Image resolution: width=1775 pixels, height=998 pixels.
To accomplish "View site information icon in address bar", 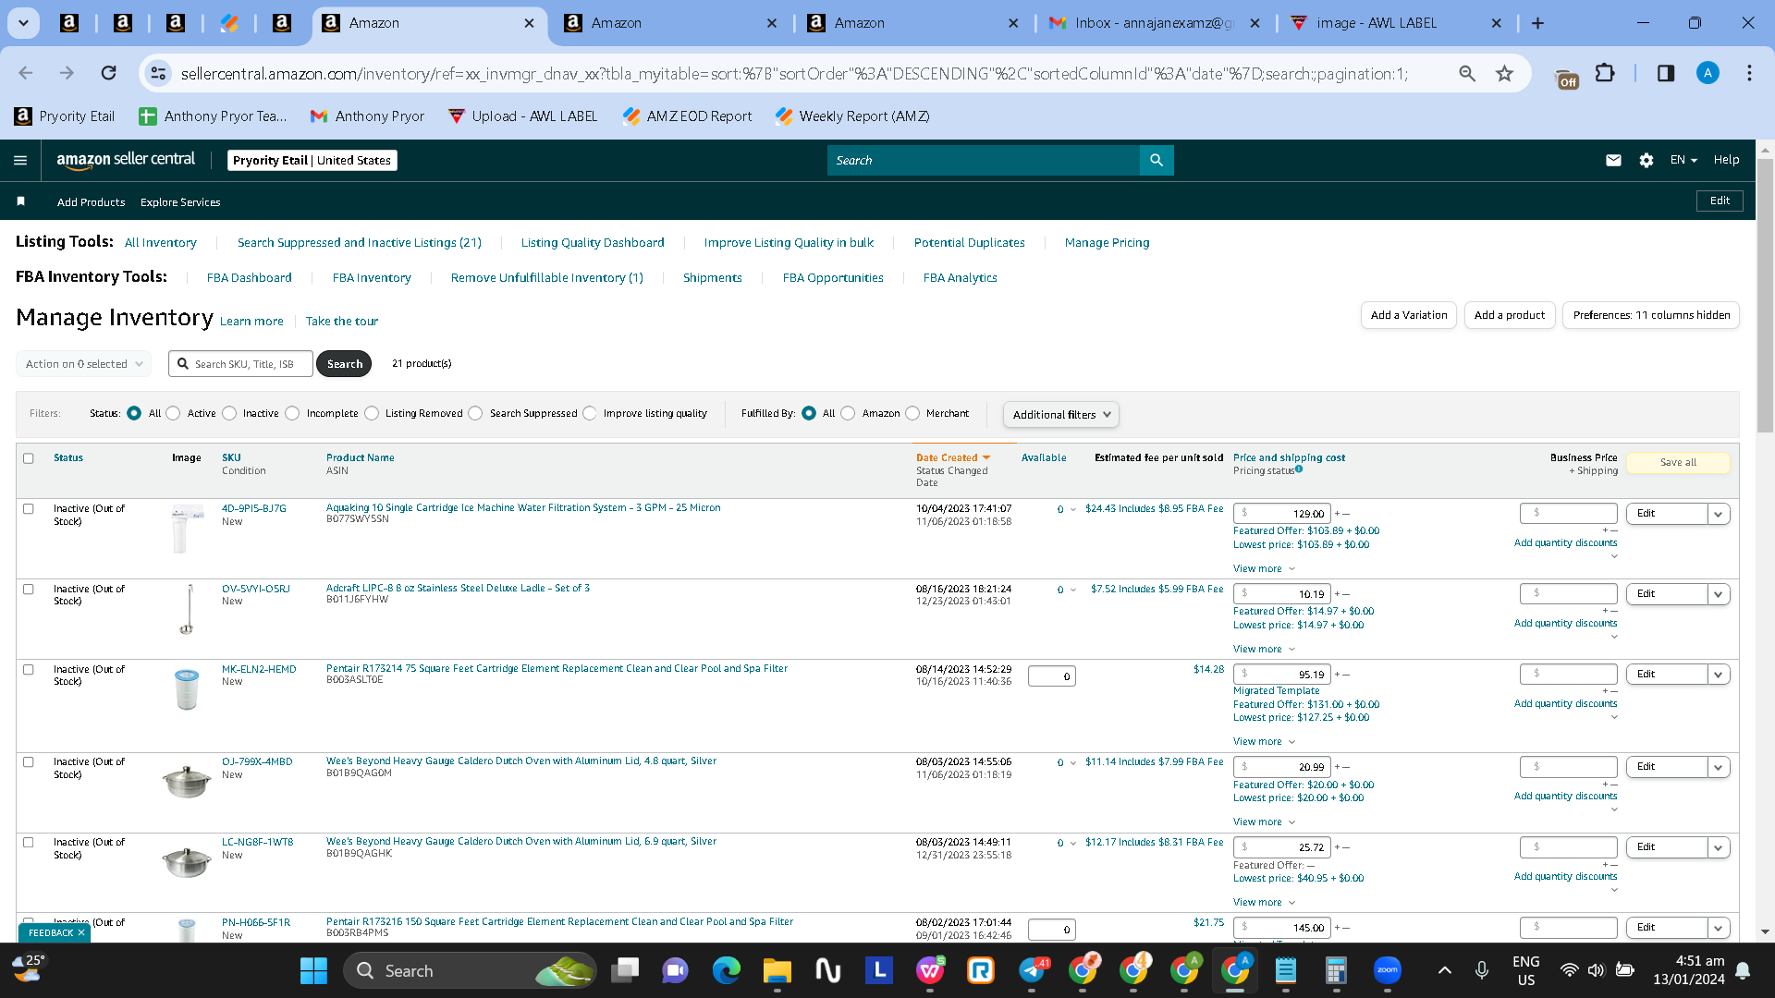I will [158, 73].
